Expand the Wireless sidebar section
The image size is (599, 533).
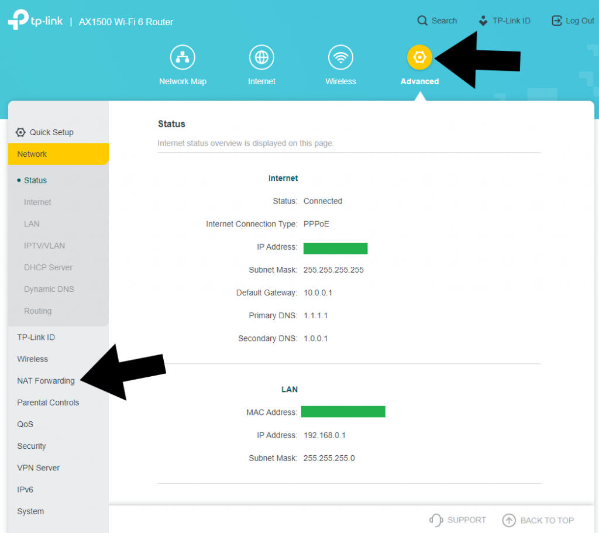(32, 359)
